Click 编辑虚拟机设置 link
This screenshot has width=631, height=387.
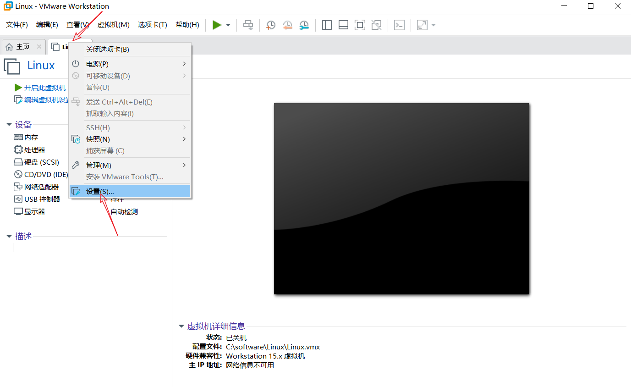pos(46,100)
